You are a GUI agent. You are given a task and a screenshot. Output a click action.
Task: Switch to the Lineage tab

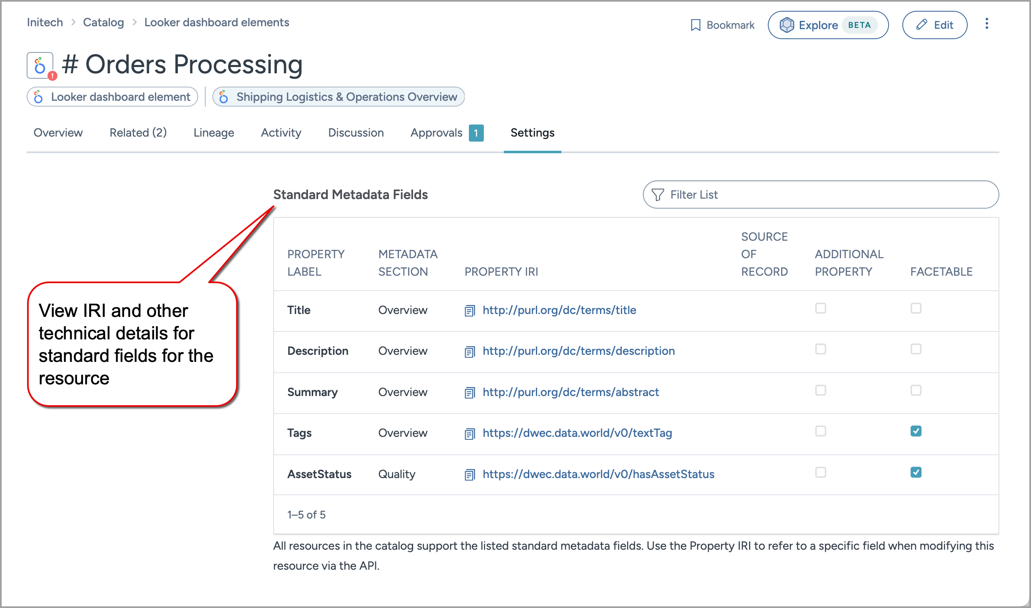point(214,133)
